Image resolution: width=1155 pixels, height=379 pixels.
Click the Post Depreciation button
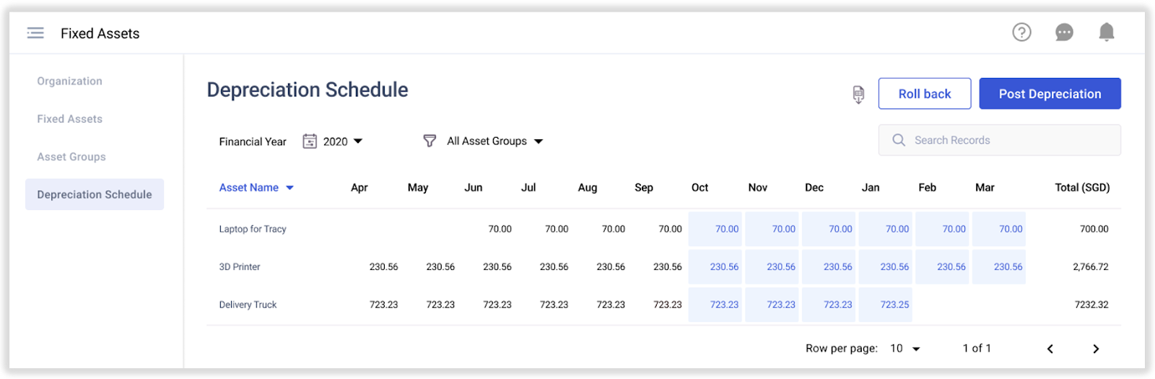pos(1050,94)
